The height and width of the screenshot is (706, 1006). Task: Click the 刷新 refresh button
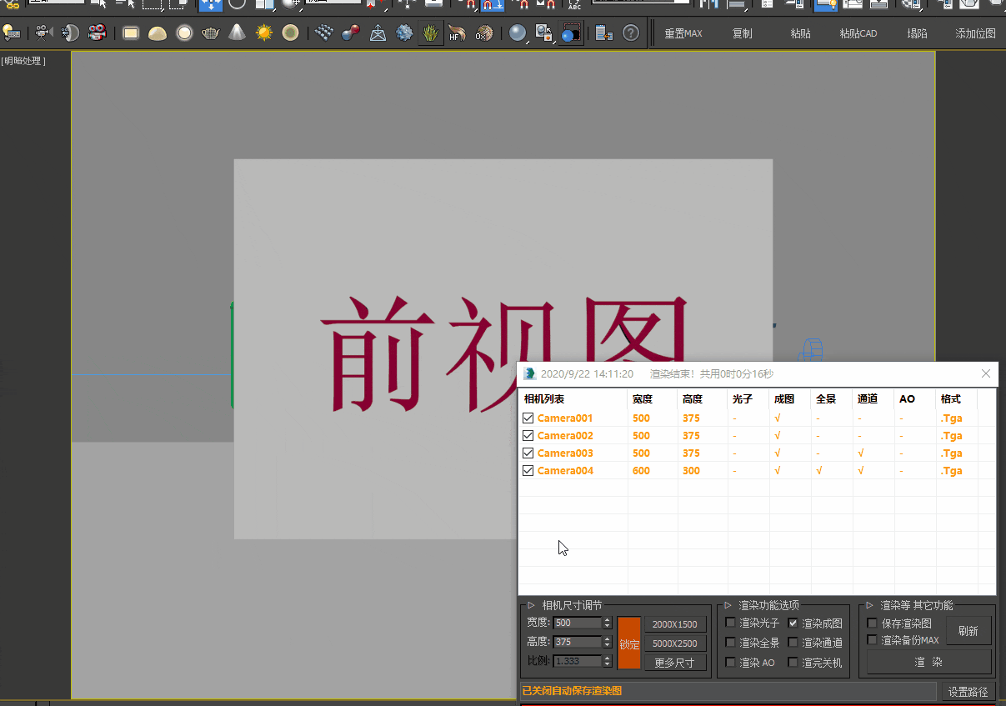click(x=968, y=630)
